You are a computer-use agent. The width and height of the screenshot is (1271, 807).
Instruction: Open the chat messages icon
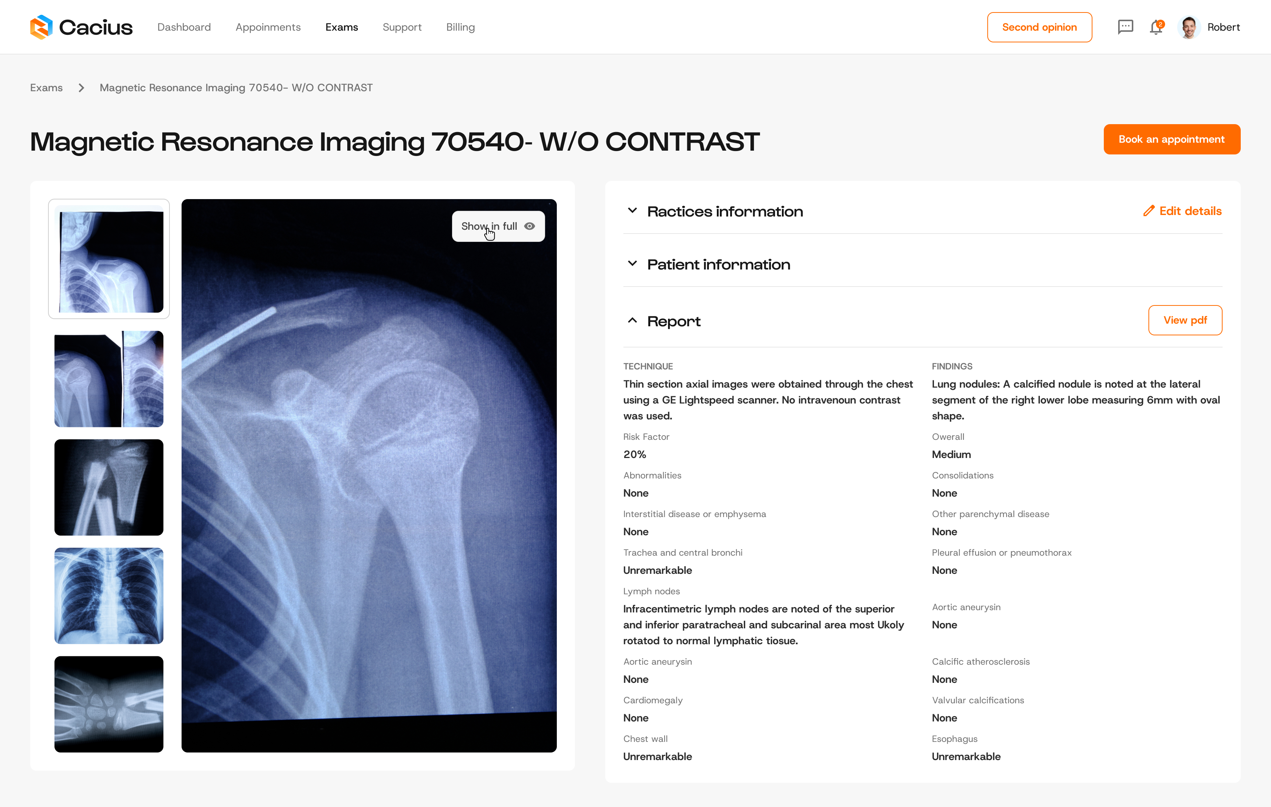(1125, 27)
